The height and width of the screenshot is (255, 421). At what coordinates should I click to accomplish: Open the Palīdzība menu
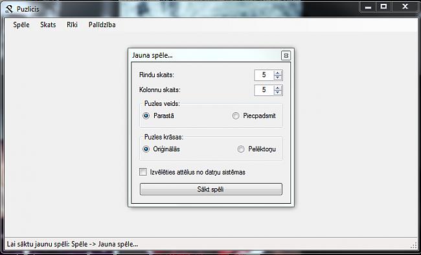(x=102, y=25)
